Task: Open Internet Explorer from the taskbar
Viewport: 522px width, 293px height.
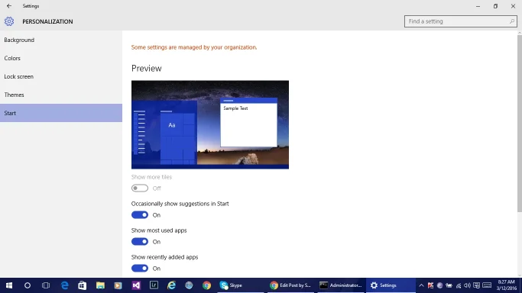Action: (171, 285)
